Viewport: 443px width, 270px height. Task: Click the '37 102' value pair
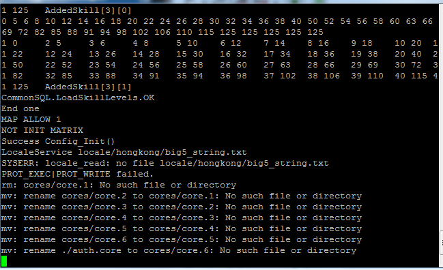pos(280,76)
